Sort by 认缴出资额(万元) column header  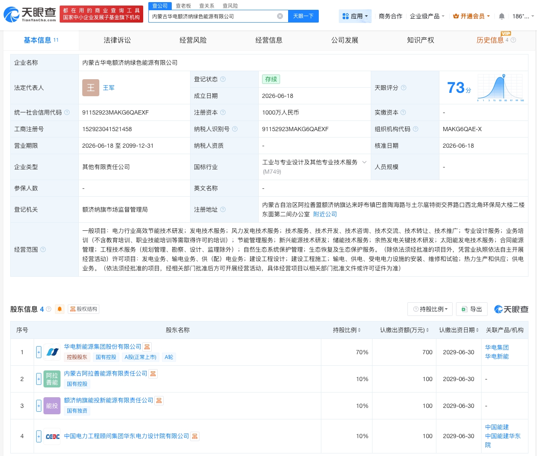[x=404, y=330]
